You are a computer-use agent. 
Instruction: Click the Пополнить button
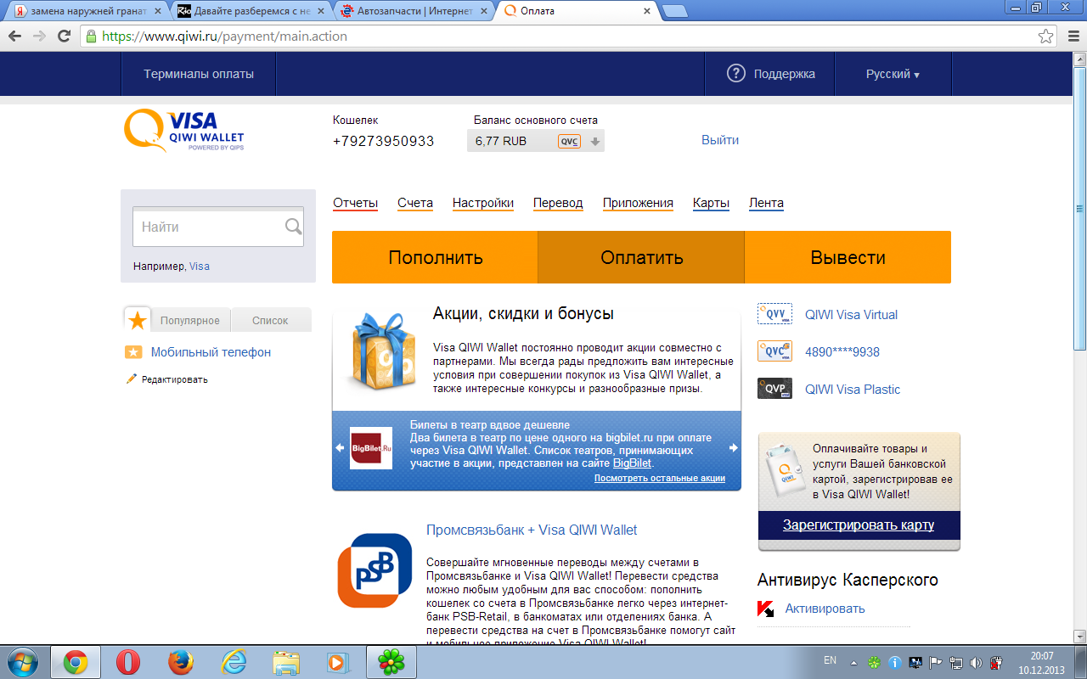[x=435, y=257]
